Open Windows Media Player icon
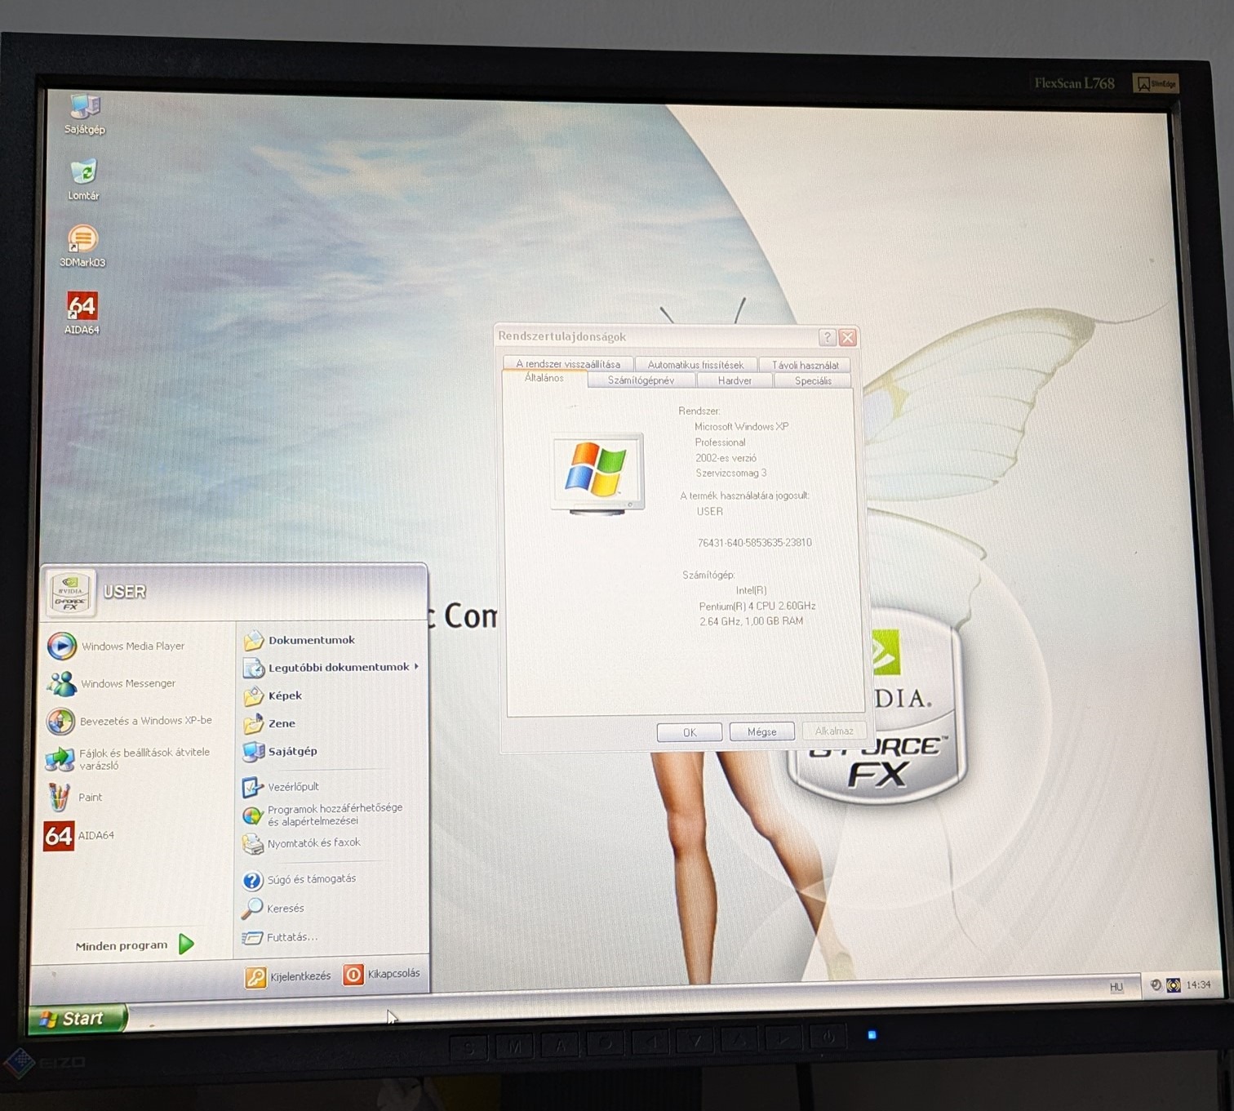This screenshot has width=1234, height=1111. point(62,646)
